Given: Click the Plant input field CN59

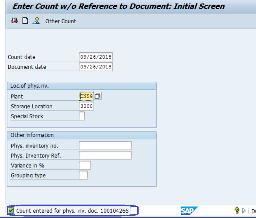Looking at the screenshot, I should [86, 96].
